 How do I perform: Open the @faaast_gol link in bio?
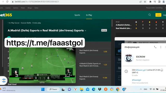coord(141,70)
